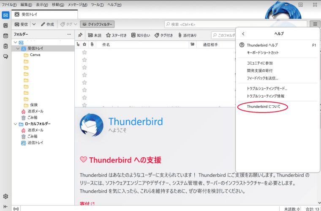Focus the このフォルダー filter search box
321x211 pixels.
click(x=223, y=35)
